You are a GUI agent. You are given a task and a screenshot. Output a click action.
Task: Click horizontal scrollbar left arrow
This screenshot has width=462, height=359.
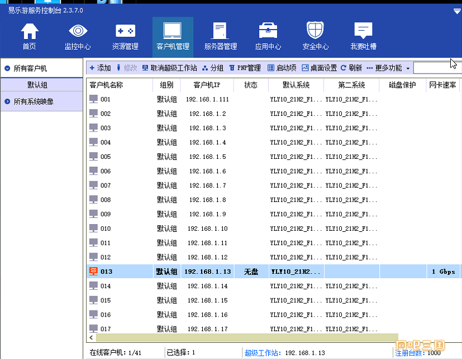point(91,337)
